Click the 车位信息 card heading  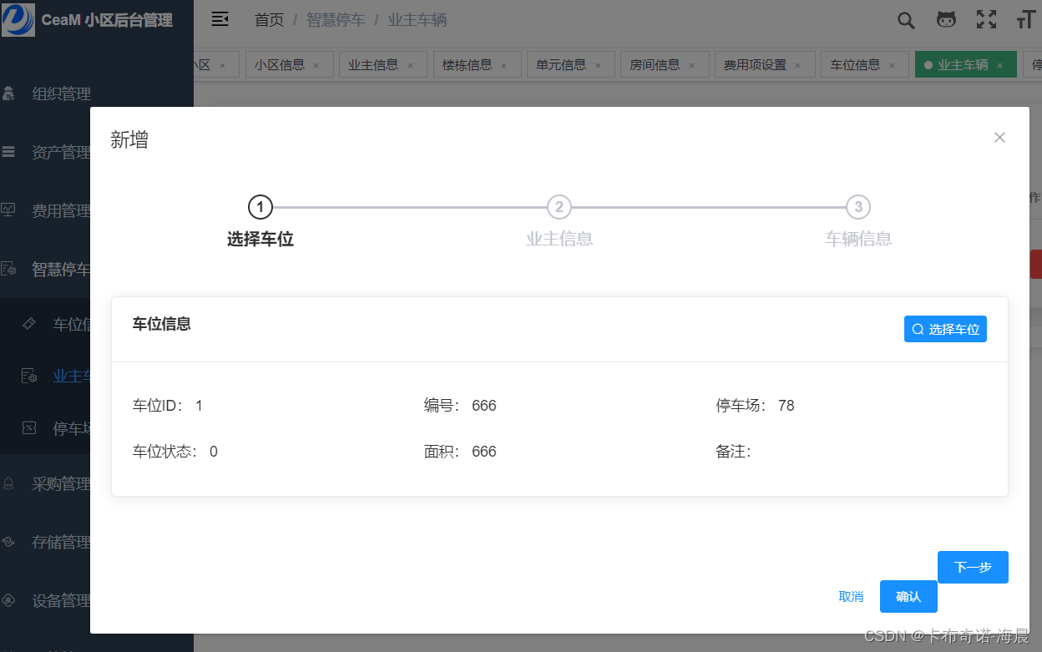point(162,324)
